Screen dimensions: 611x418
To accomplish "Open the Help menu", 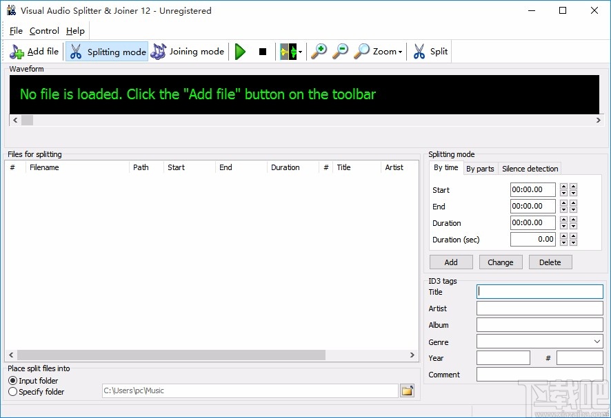I will pos(75,31).
